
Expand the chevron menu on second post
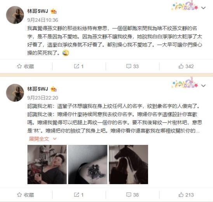click(203, 86)
